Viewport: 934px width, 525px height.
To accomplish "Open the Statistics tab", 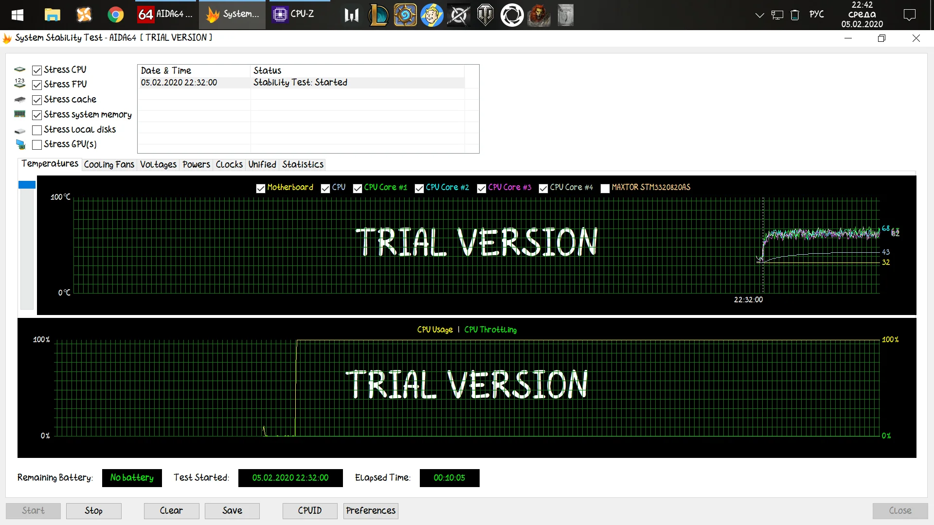I will point(303,165).
